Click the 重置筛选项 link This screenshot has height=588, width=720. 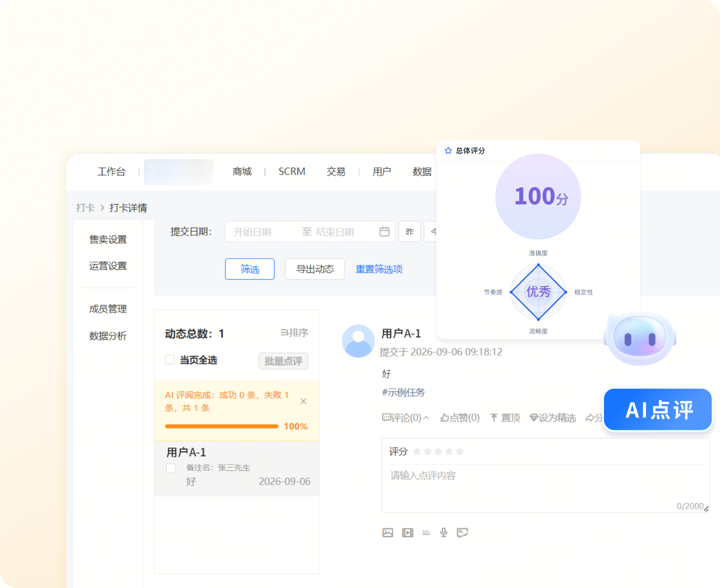(x=379, y=269)
